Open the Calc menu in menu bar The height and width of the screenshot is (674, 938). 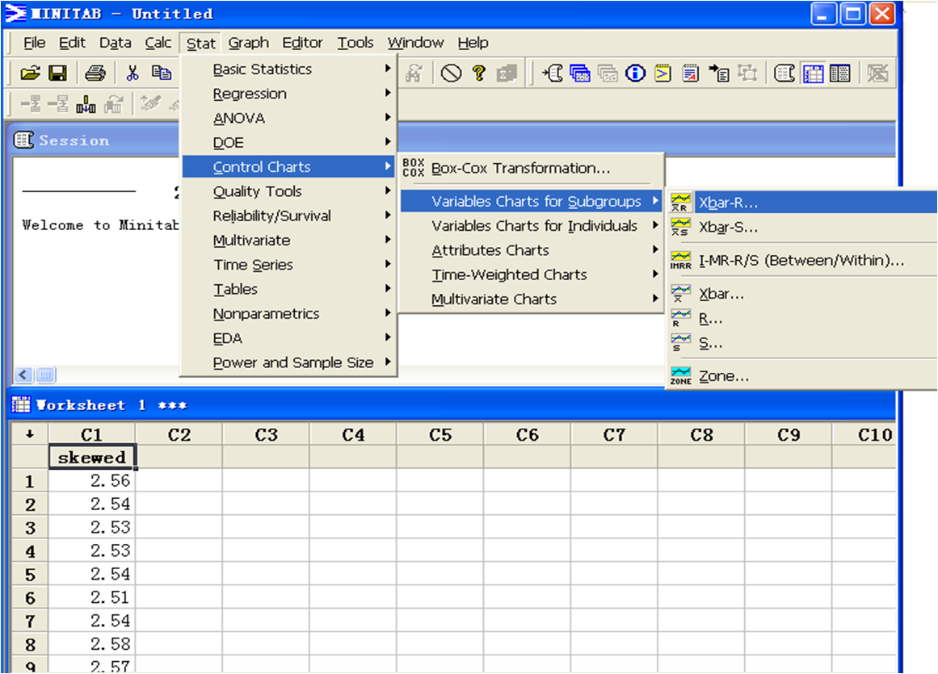(158, 43)
